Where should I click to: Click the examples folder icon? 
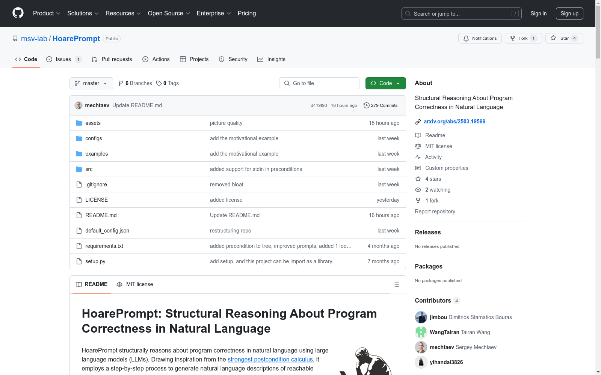coord(79,154)
